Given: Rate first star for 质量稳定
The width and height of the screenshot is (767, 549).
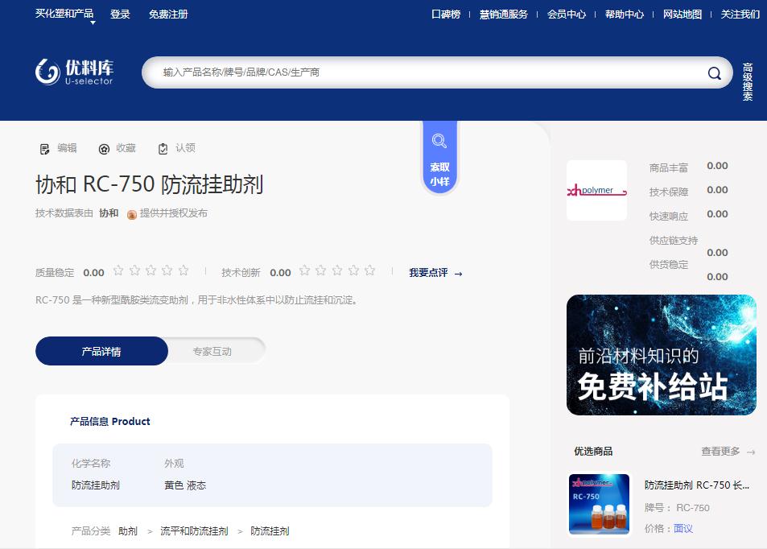Looking at the screenshot, I should (x=118, y=270).
